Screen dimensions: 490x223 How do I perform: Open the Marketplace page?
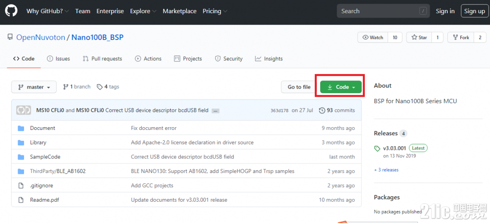point(180,11)
